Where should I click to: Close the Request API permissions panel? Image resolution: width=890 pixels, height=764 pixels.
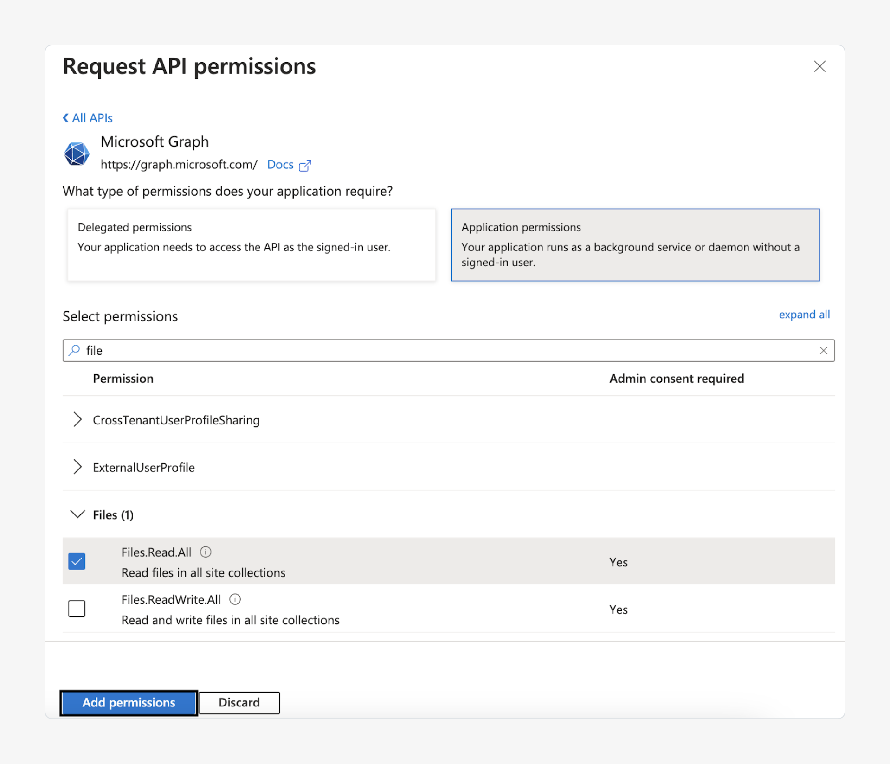(819, 66)
